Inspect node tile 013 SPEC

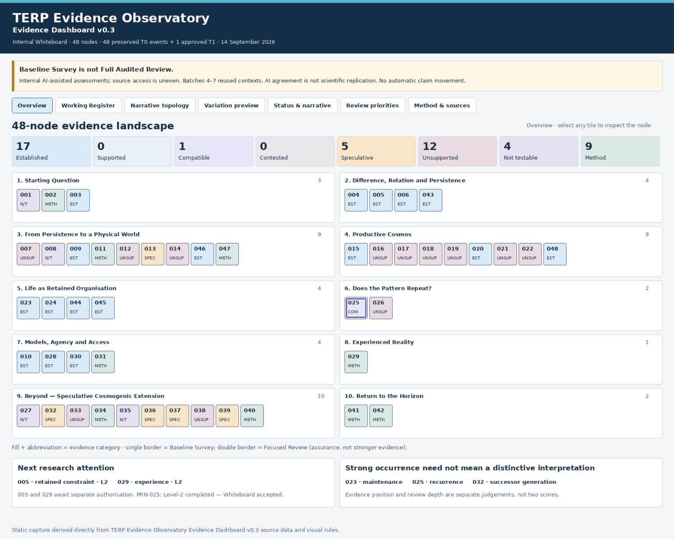click(x=153, y=254)
